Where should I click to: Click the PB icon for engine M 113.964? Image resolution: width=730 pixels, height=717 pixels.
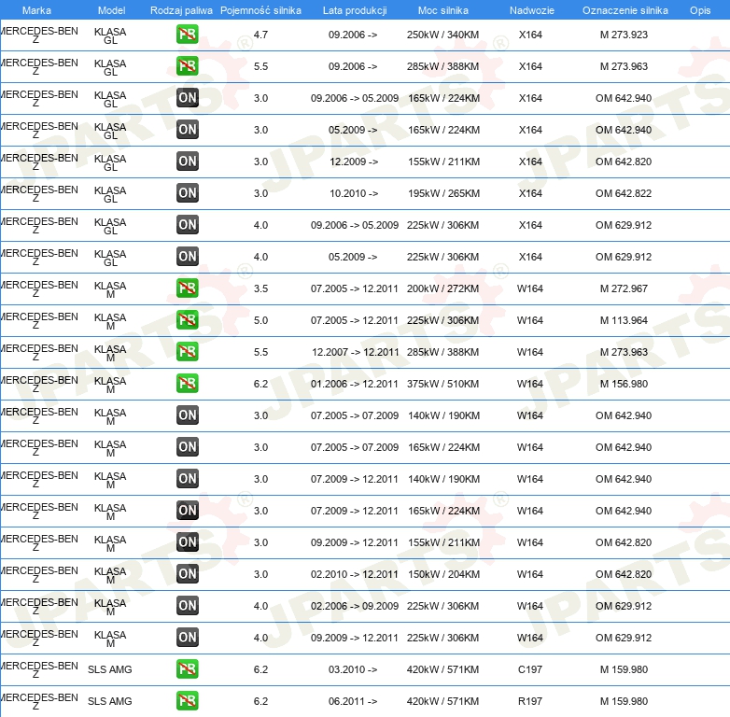(188, 320)
